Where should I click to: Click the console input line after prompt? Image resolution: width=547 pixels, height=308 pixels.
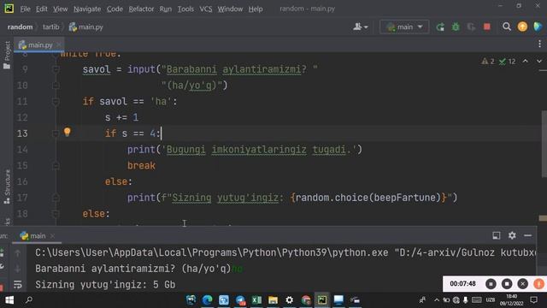click(238, 269)
